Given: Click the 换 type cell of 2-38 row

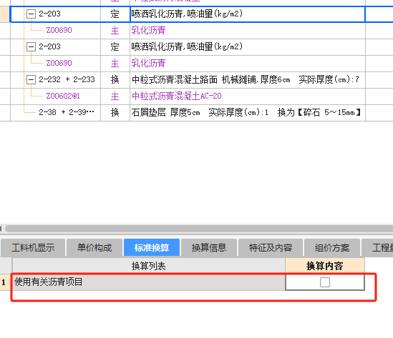Looking at the screenshot, I should pos(115,113).
